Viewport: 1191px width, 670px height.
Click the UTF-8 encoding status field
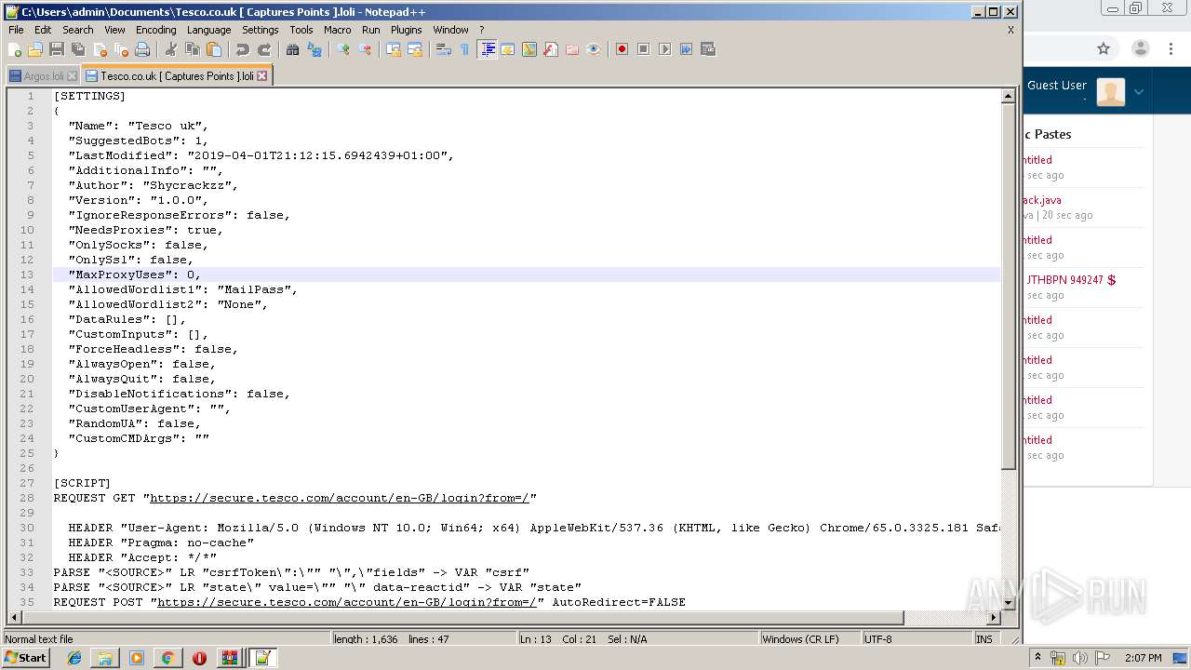pos(916,639)
